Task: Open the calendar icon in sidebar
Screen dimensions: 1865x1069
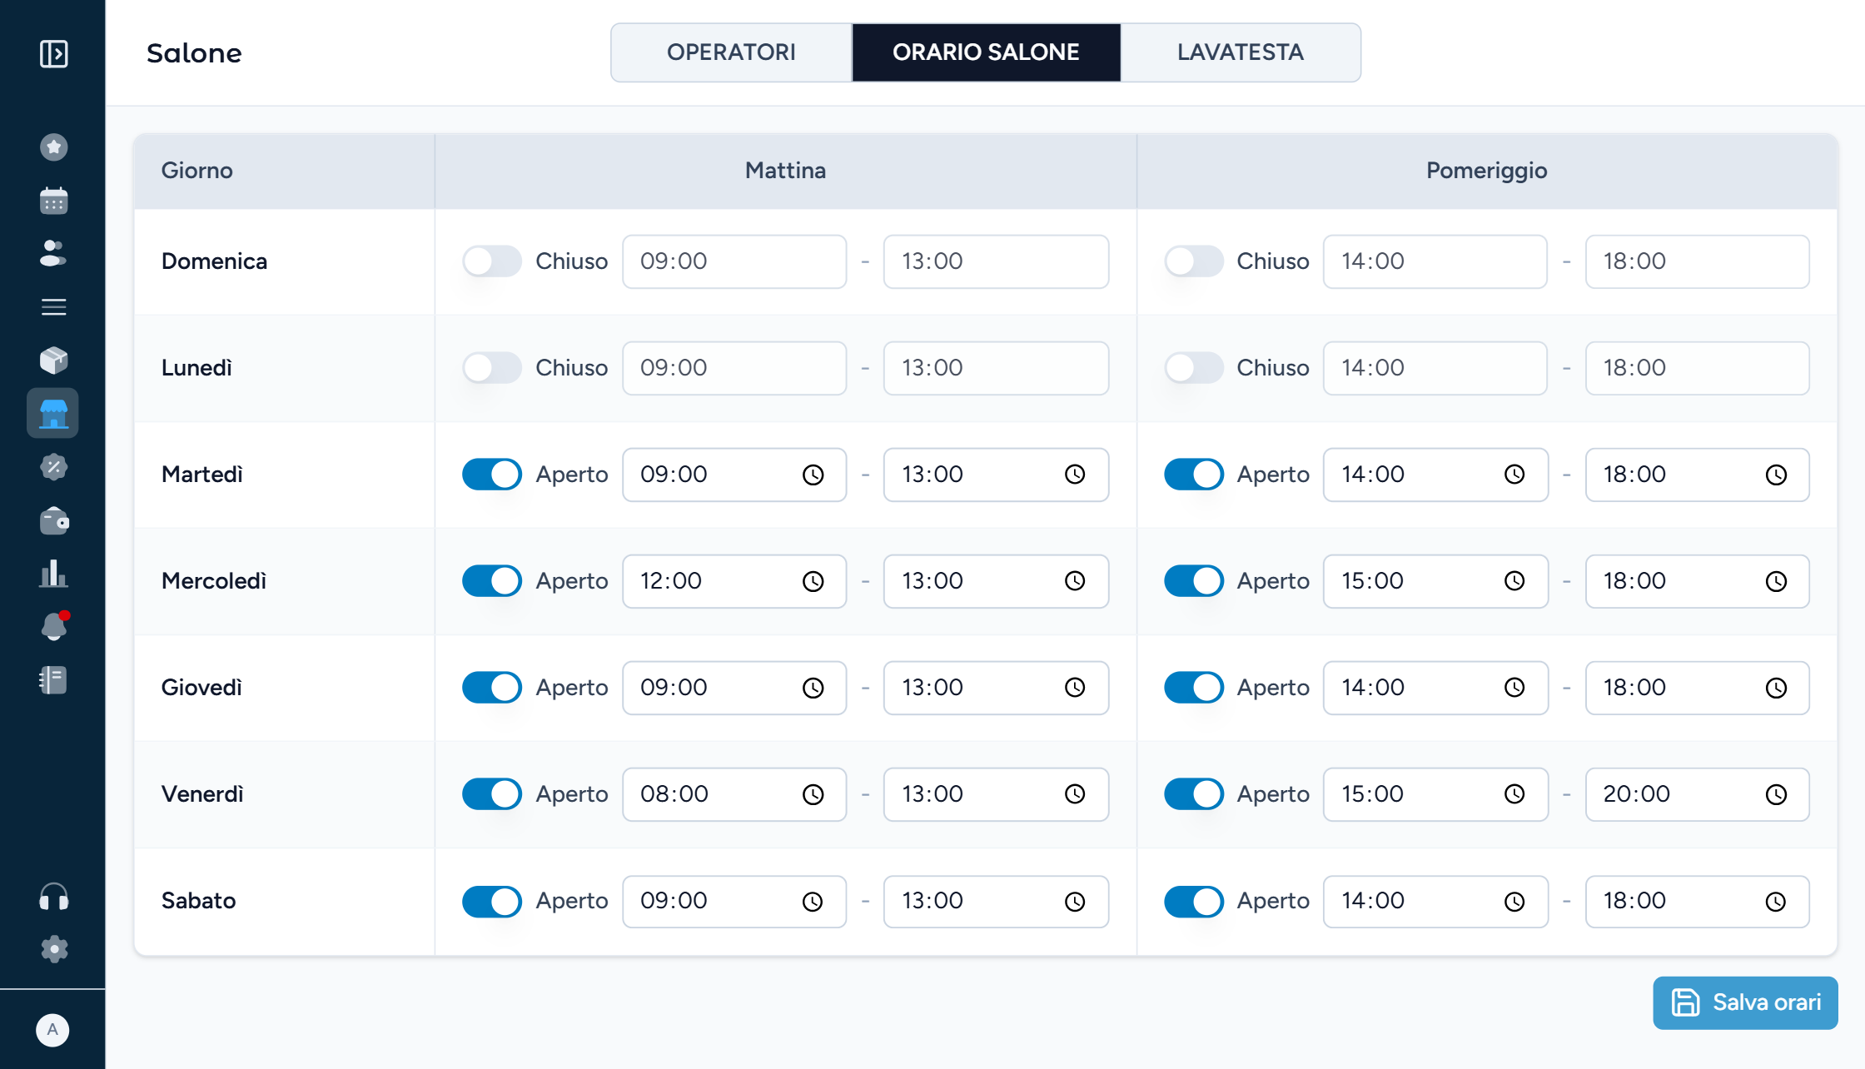Action: click(53, 201)
